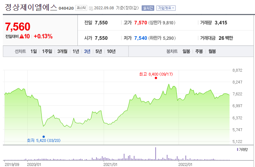Click the red high point marker 8,400
This screenshot has height=167, width=255.
click(156, 78)
